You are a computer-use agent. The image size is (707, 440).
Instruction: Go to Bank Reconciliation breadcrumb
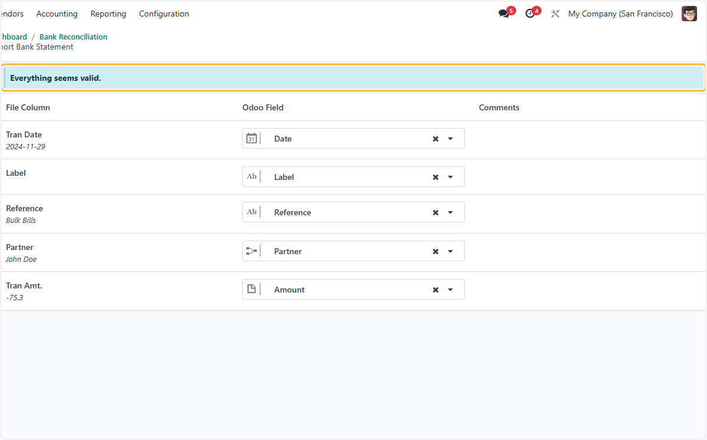[74, 37]
